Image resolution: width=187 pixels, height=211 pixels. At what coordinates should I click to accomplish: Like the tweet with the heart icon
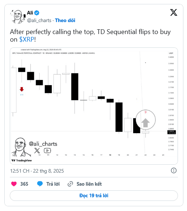tap(14, 184)
